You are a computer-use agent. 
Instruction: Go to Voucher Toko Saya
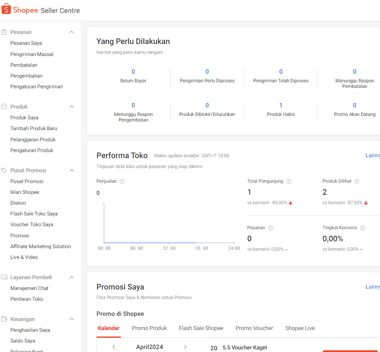32,224
